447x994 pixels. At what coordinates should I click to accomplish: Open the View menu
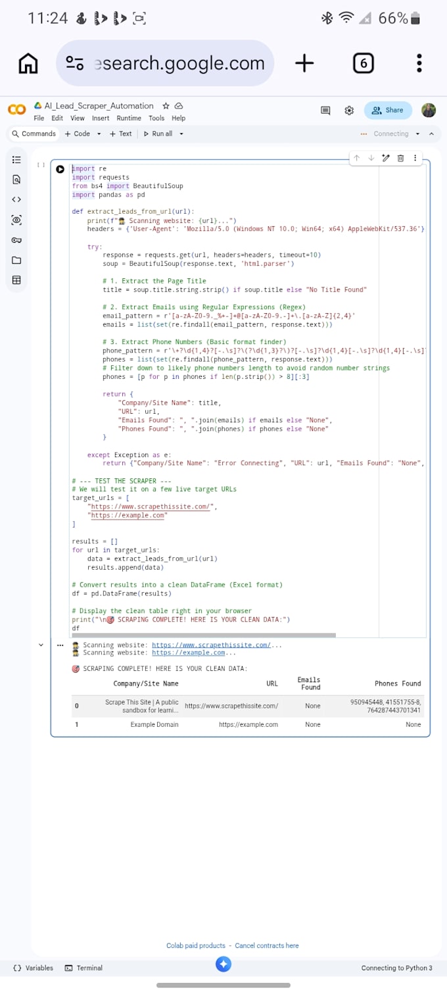[x=78, y=118]
